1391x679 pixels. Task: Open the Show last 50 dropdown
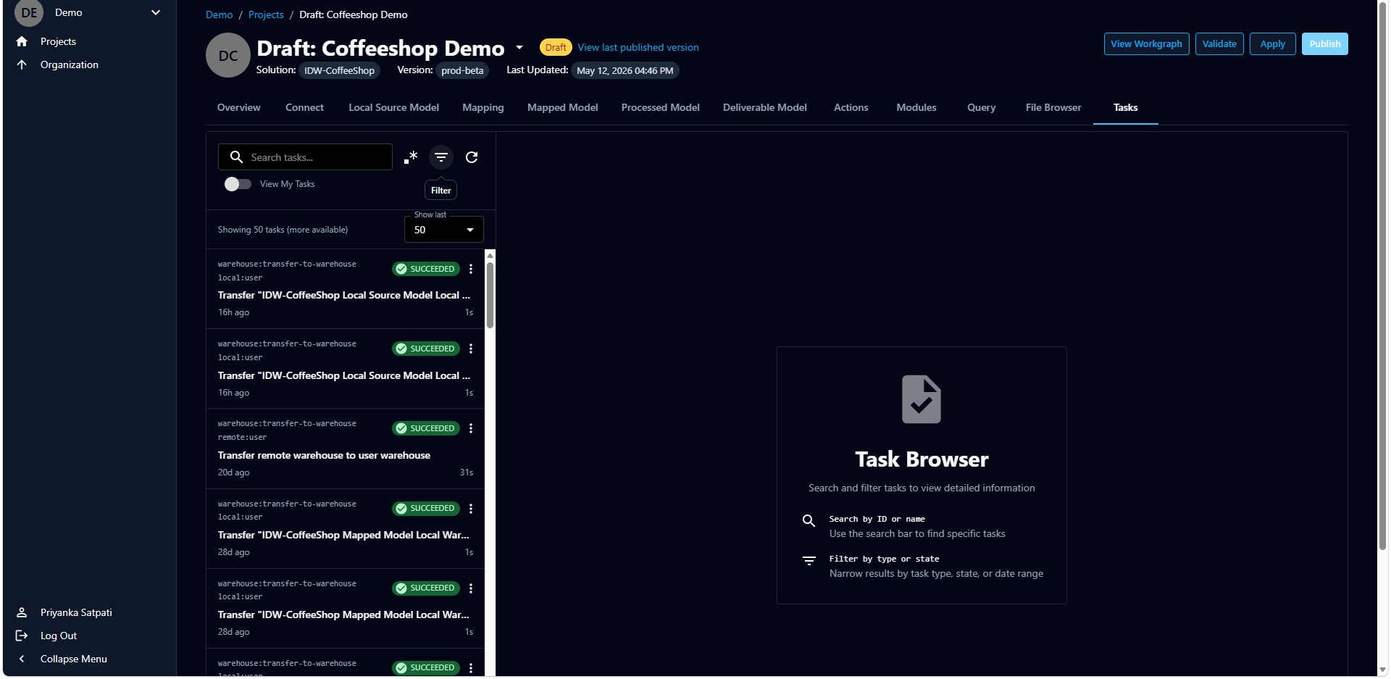(443, 230)
